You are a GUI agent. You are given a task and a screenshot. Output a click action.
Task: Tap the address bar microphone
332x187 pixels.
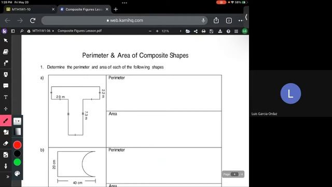click(x=203, y=20)
